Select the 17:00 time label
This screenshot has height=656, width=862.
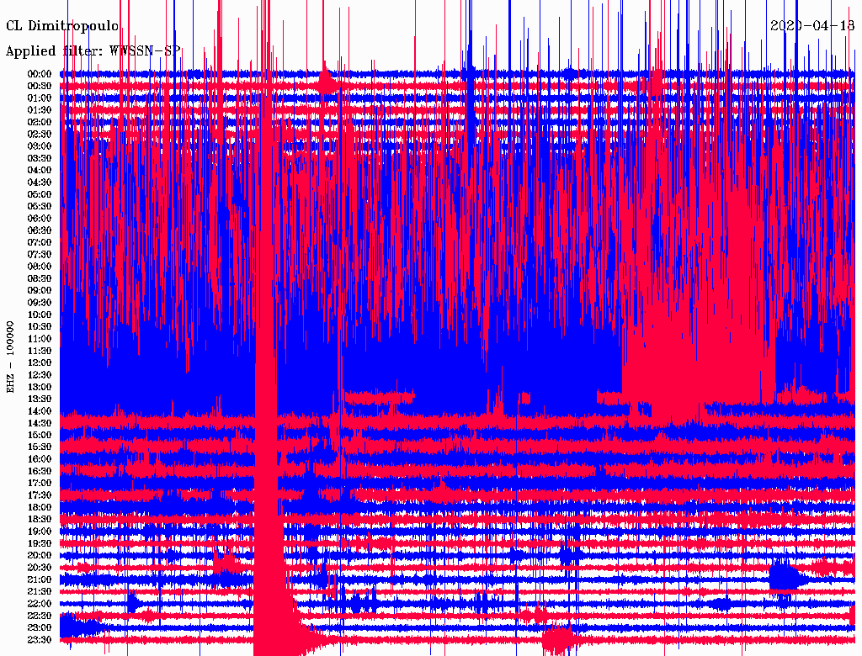pos(40,484)
